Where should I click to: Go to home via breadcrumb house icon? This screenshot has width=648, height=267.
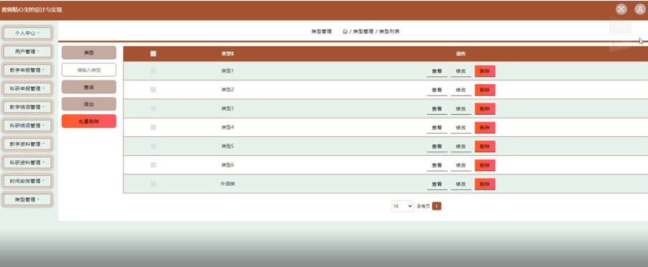[345, 32]
